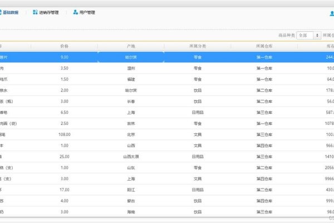The height and width of the screenshot is (223, 334).
Task: Click the 6.50 price cell
Action: [x=64, y=112]
